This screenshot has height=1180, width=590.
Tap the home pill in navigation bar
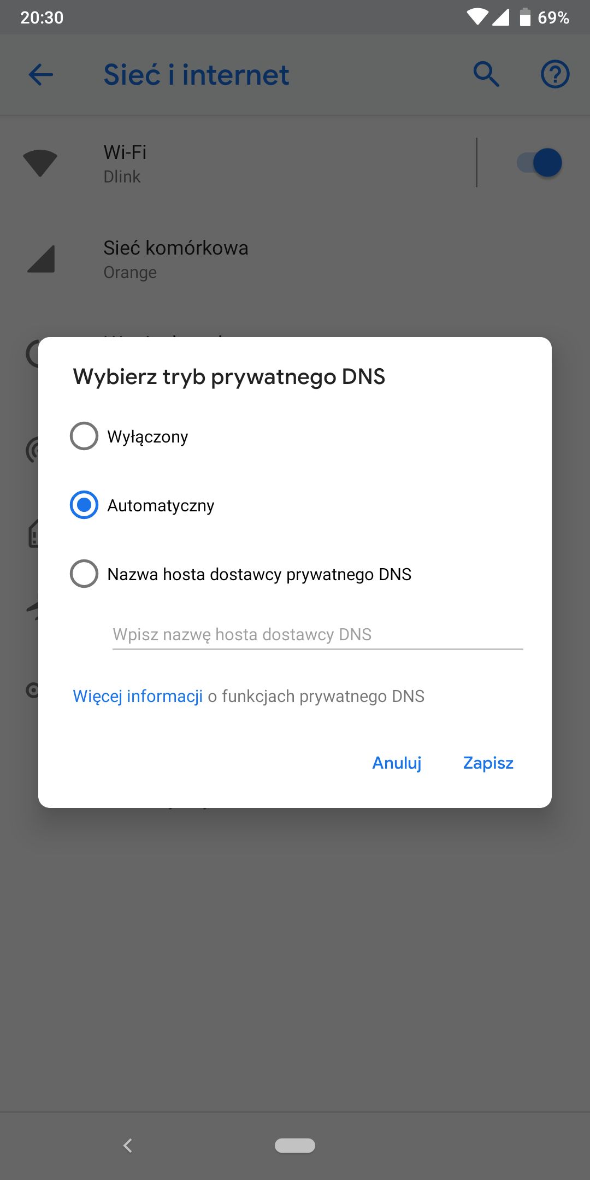pyautogui.click(x=295, y=1146)
